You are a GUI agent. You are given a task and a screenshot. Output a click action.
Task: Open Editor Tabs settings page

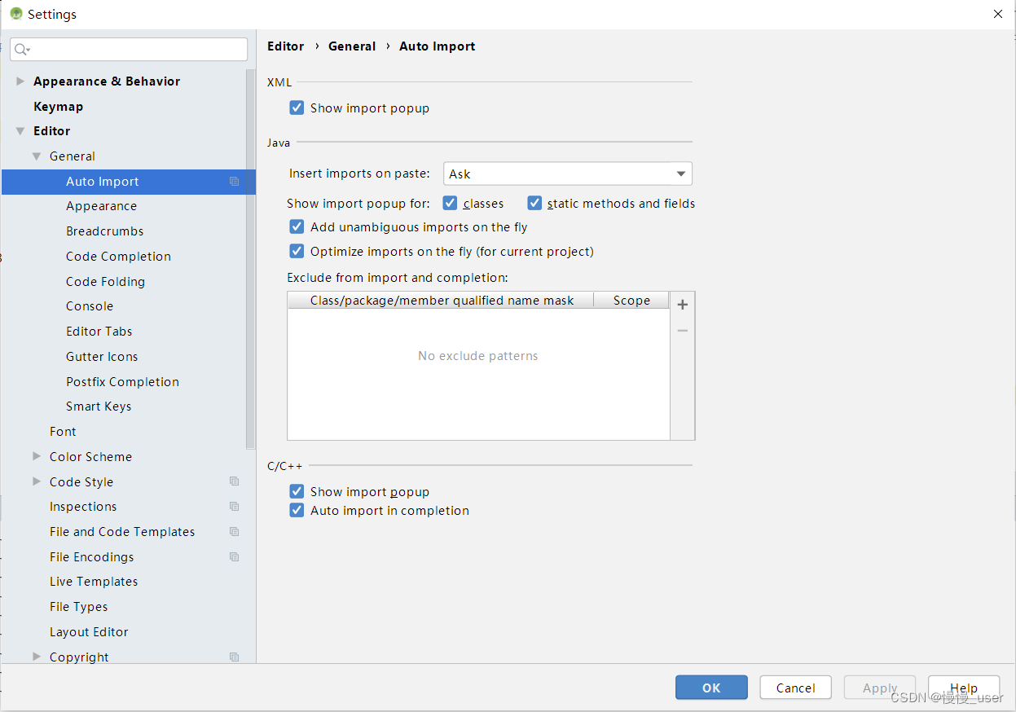point(99,332)
